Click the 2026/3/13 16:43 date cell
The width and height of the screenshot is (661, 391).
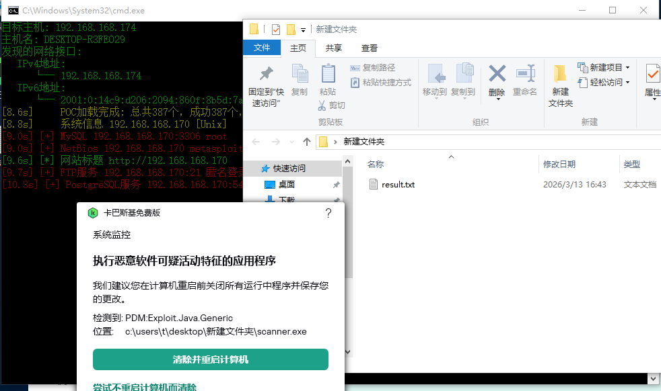point(575,185)
